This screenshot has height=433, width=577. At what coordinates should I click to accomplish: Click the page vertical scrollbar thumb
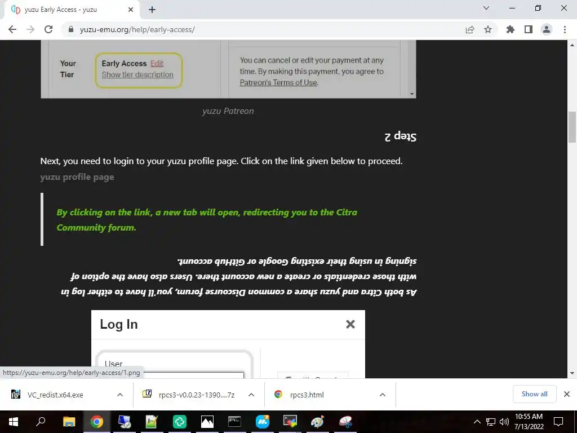(x=572, y=127)
